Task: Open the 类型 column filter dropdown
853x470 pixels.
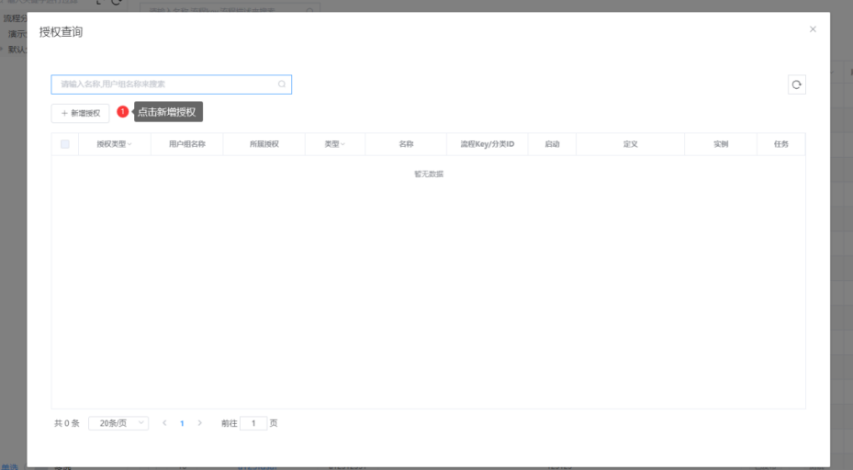Action: (342, 144)
